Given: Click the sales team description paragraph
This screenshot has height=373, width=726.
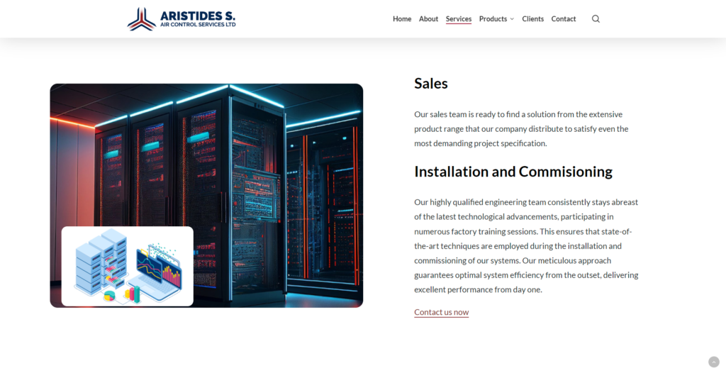Looking at the screenshot, I should point(521,128).
